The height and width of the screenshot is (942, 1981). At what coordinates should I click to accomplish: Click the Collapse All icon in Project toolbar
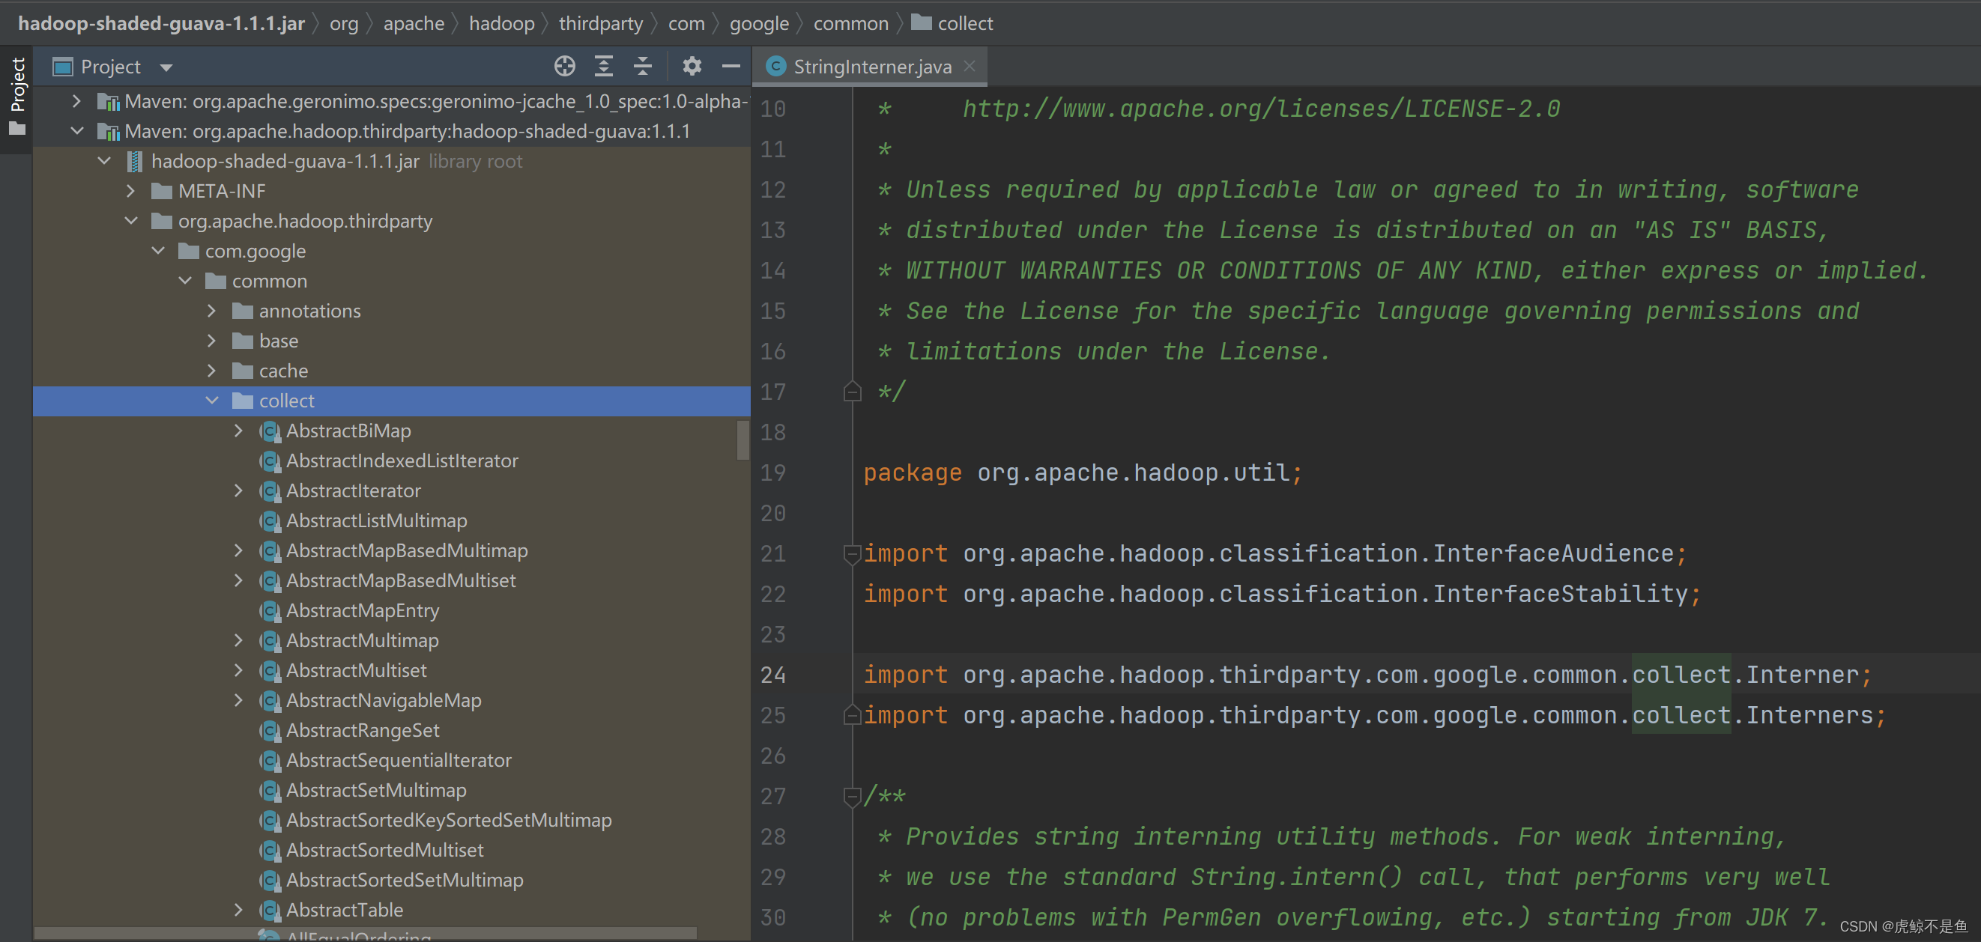pyautogui.click(x=643, y=67)
